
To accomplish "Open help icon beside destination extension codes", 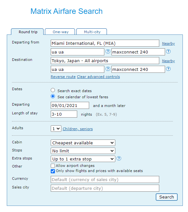I will coord(168,69).
